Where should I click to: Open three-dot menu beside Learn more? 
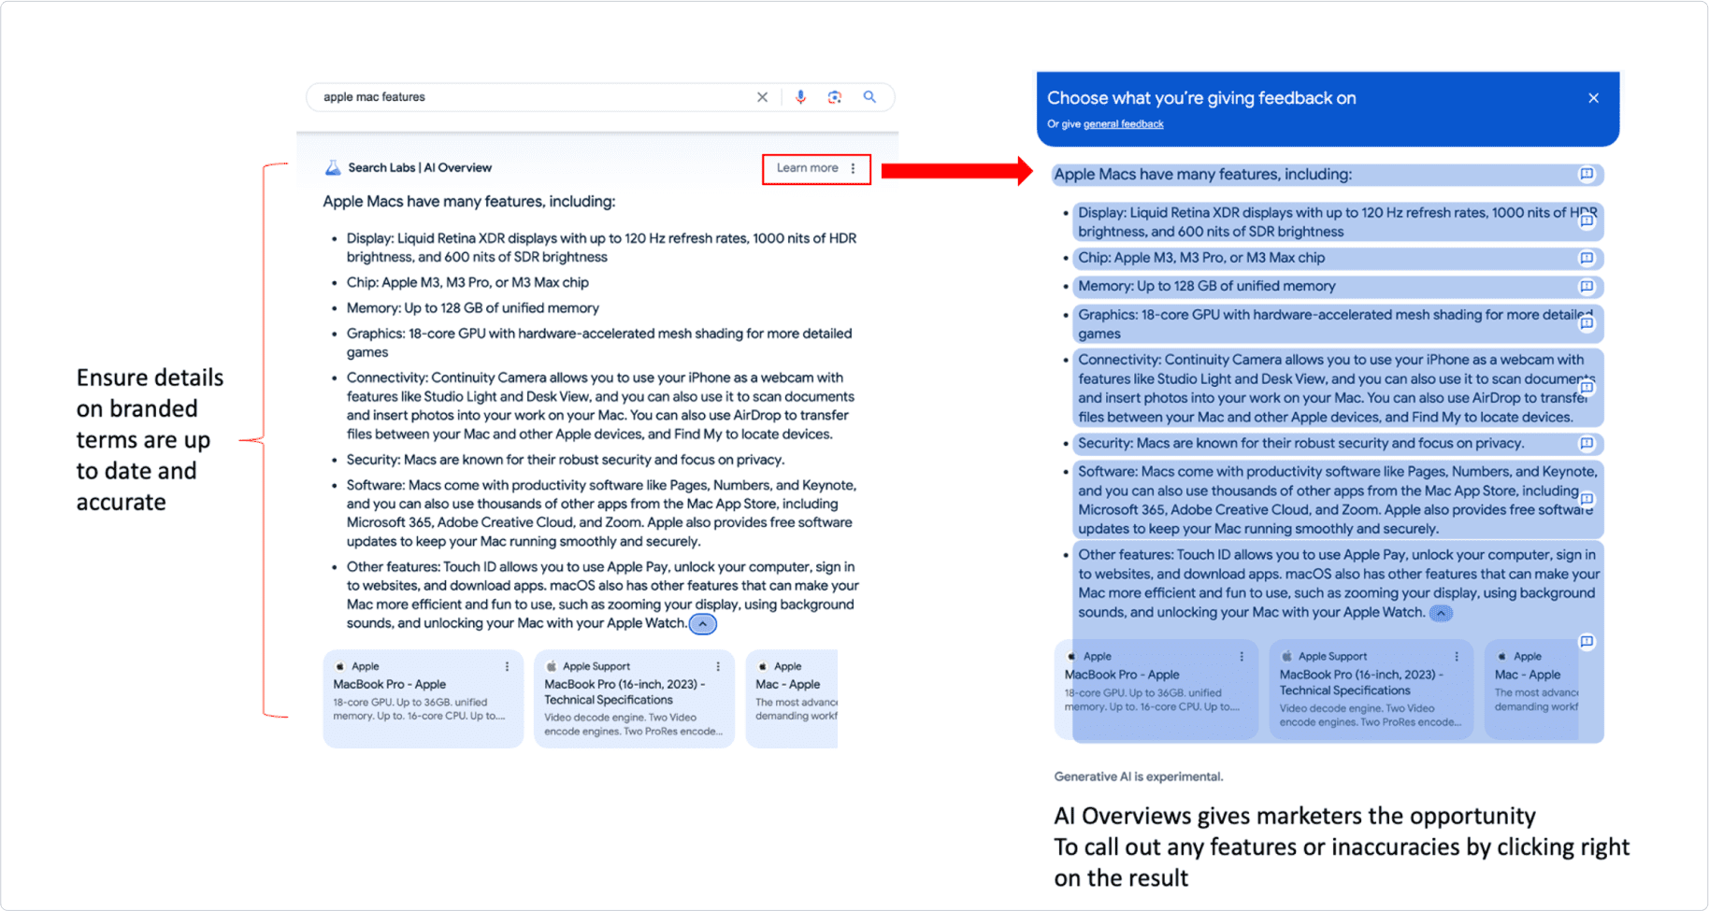[x=853, y=169]
